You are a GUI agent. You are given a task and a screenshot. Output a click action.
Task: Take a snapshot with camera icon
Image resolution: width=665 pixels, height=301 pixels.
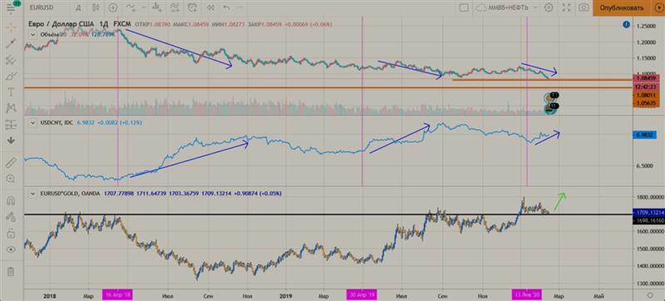click(584, 7)
